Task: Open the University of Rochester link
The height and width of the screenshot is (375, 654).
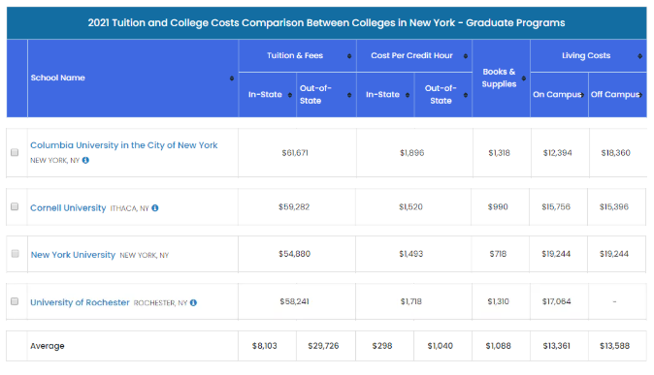Action: click(x=80, y=302)
